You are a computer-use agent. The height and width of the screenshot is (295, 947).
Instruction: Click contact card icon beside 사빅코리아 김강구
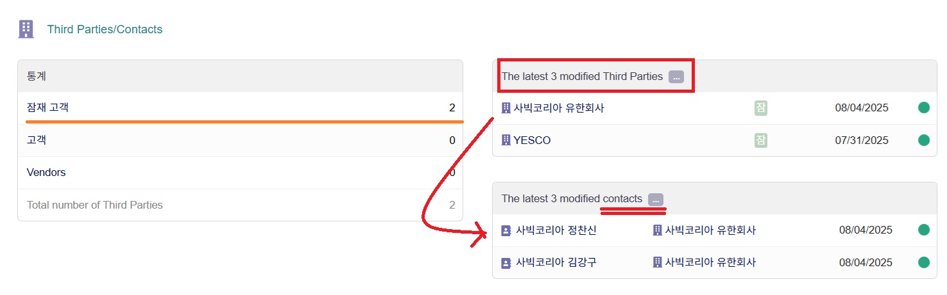point(506,262)
